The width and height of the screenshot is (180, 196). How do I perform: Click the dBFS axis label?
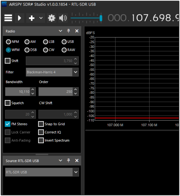(90, 33)
